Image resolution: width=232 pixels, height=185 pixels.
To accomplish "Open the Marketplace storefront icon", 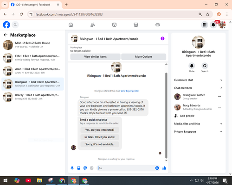I will tap(136, 25).
